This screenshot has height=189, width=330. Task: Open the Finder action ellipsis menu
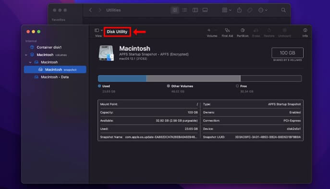tap(263, 10)
